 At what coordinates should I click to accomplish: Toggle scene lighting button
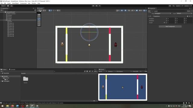(x=125, y=10)
